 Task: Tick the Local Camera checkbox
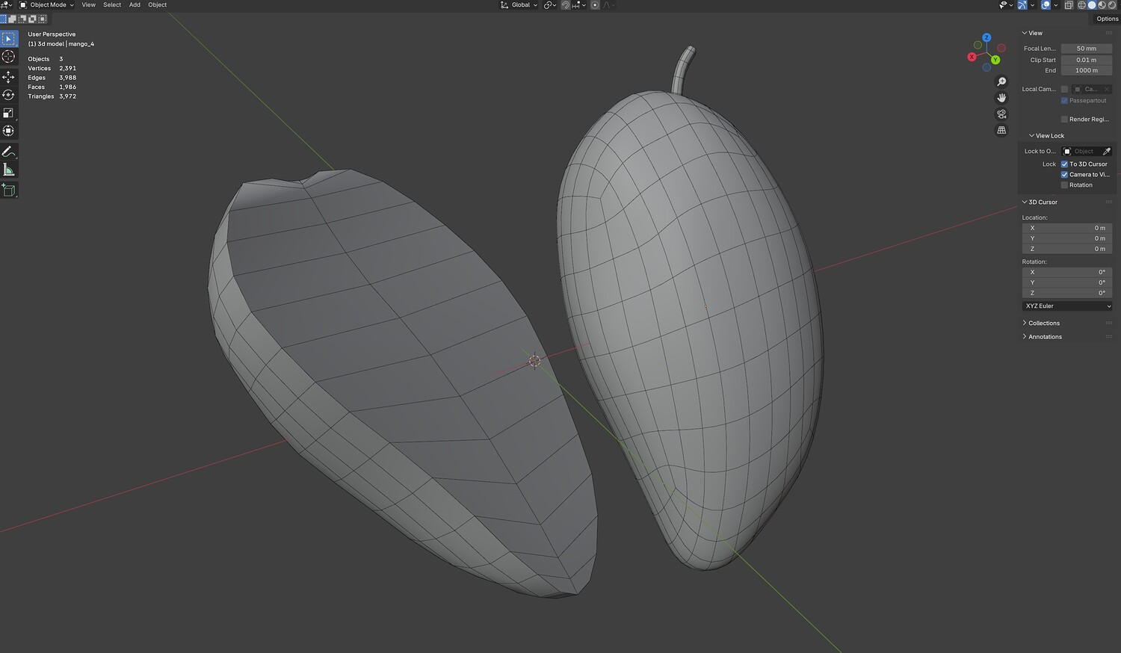(1064, 89)
